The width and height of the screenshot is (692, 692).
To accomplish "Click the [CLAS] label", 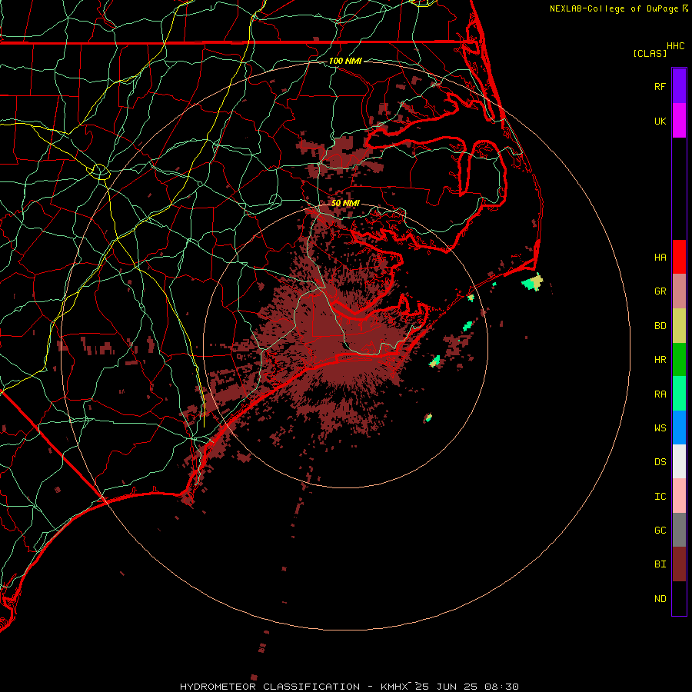I will pos(650,53).
